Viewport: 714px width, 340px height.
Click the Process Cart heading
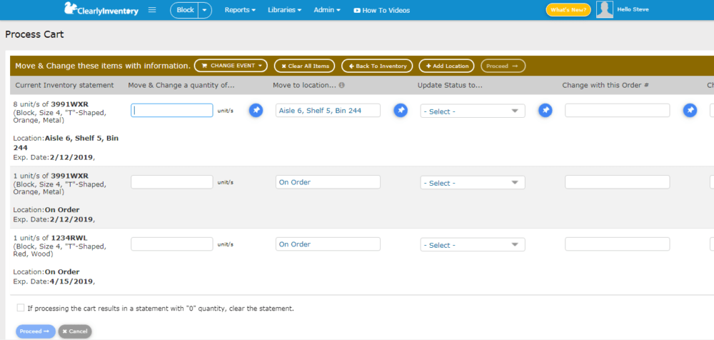[34, 34]
